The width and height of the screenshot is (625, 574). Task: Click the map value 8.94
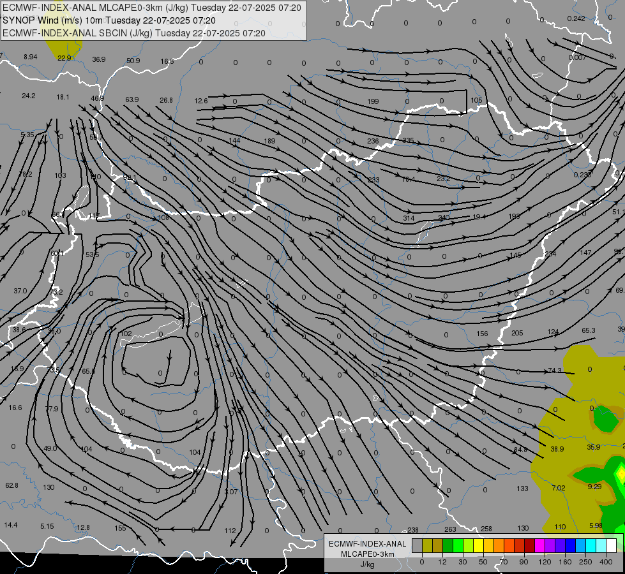[x=30, y=57]
